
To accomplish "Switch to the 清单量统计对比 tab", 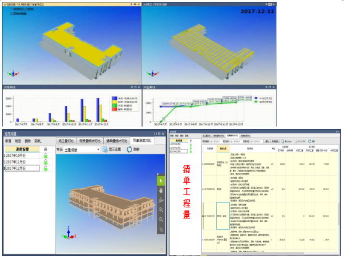I will (116, 141).
